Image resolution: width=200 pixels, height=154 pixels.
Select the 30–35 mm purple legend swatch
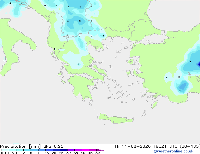(71, 150)
